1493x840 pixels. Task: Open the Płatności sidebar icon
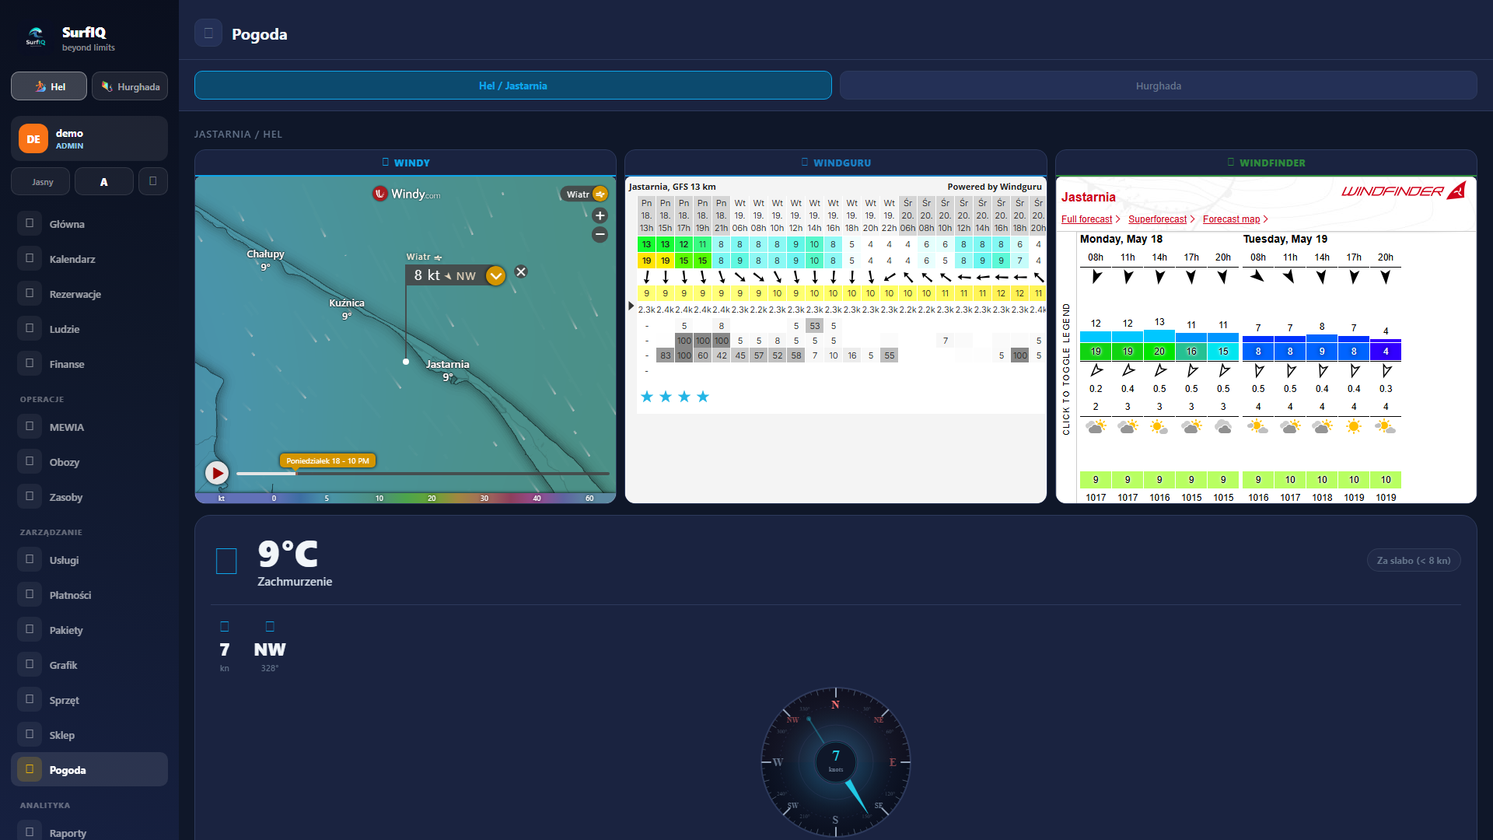pyautogui.click(x=30, y=594)
